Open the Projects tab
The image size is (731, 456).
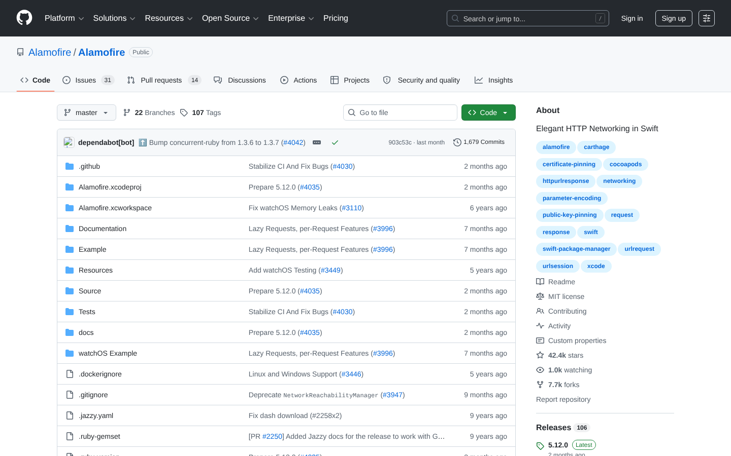[x=350, y=80]
